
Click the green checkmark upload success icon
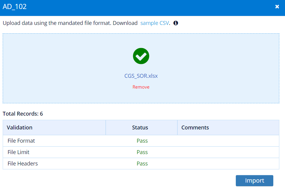(141, 56)
